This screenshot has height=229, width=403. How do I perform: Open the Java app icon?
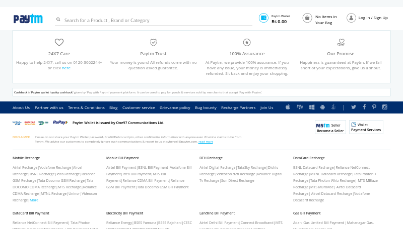coord(333,107)
